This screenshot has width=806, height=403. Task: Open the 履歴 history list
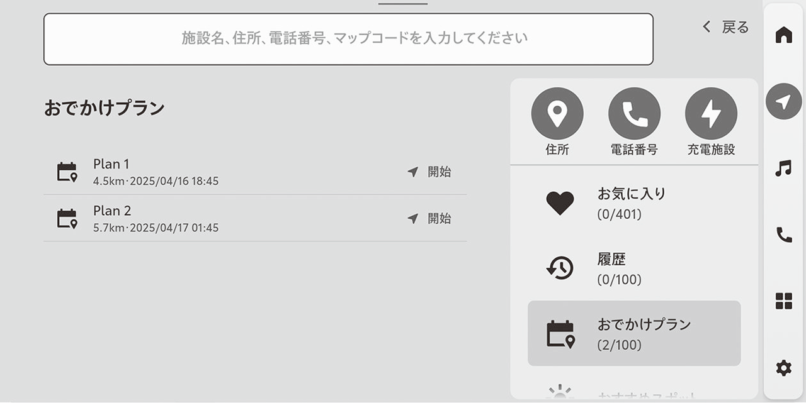(633, 268)
